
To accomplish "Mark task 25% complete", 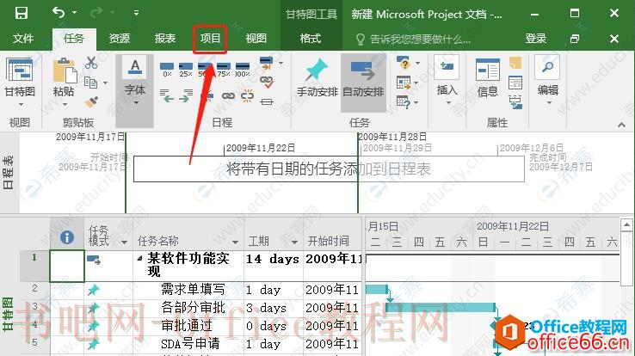I will tap(186, 69).
